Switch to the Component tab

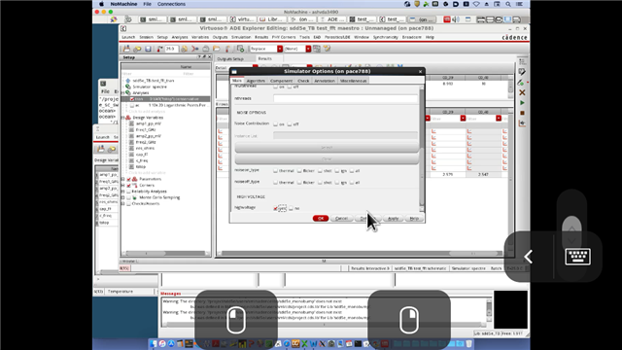click(x=281, y=81)
